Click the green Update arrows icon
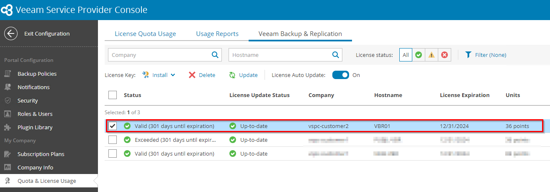550x192 pixels. [232, 75]
